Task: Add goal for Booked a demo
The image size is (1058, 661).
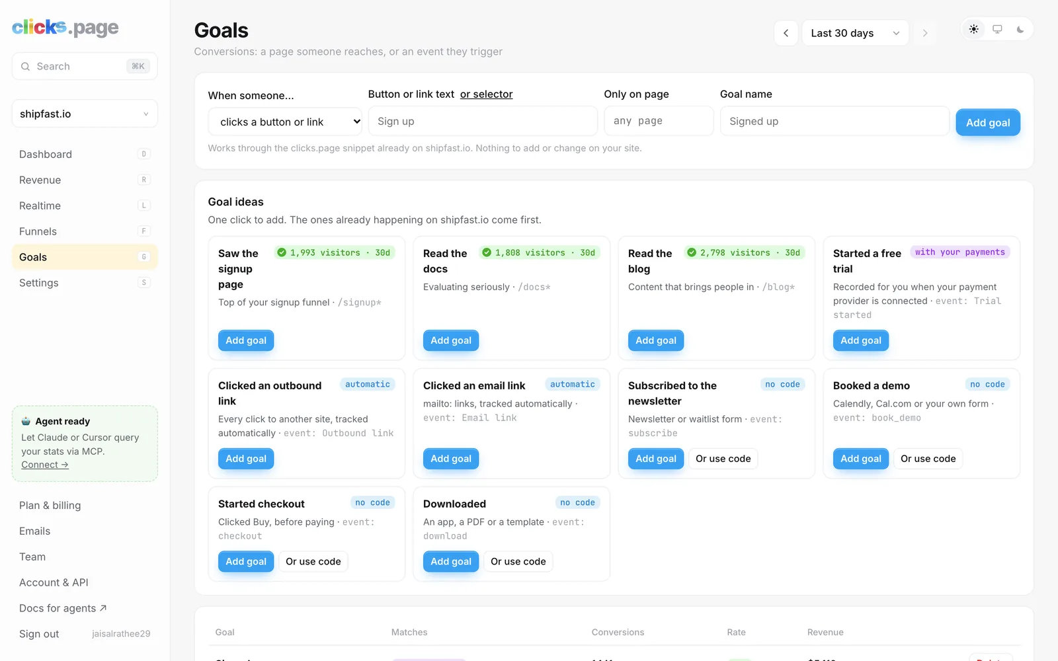Action: pyautogui.click(x=861, y=459)
